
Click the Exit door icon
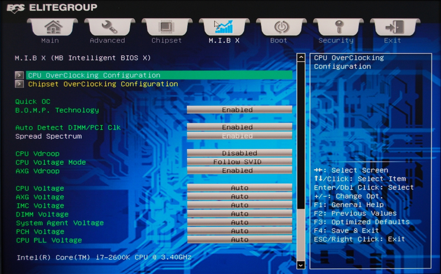[395, 27]
